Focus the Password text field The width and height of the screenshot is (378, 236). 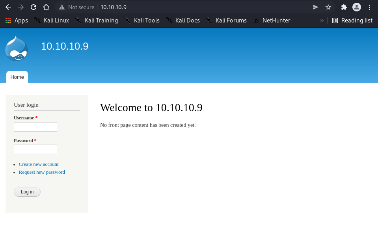pyautogui.click(x=35, y=149)
